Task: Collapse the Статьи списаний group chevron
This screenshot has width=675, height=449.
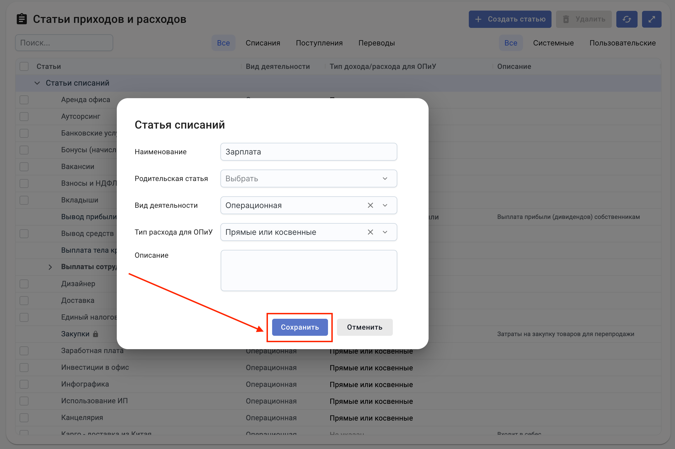Action: [37, 83]
